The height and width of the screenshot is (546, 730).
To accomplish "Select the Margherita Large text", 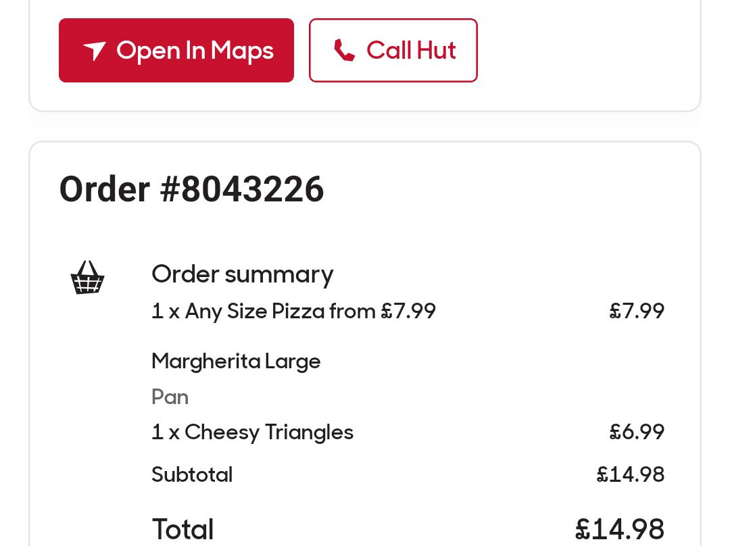I will tap(236, 362).
